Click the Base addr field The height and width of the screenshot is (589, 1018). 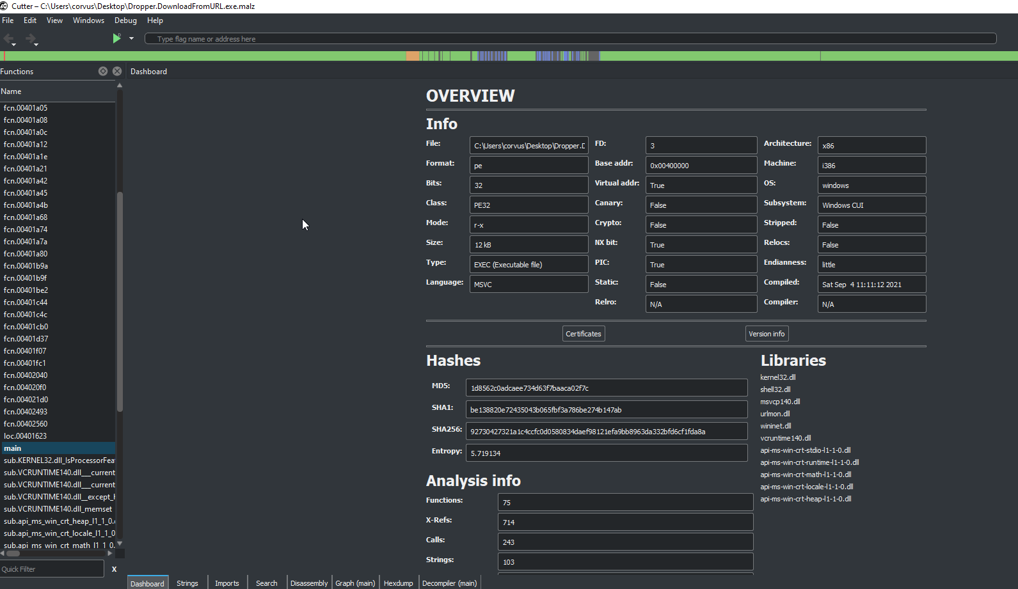click(701, 165)
